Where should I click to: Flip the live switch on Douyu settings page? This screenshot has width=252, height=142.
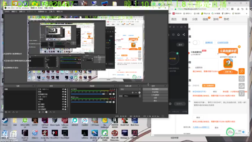coord(196,43)
